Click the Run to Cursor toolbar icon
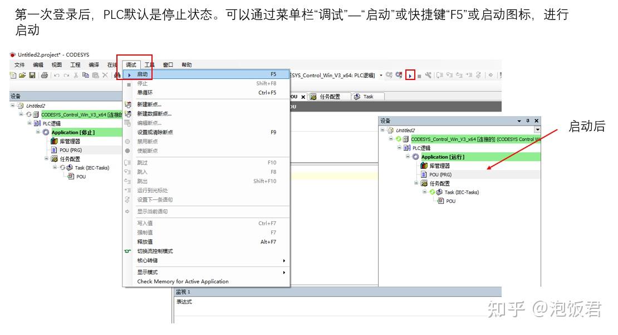Screen dimensions: 618x335 (x=469, y=74)
